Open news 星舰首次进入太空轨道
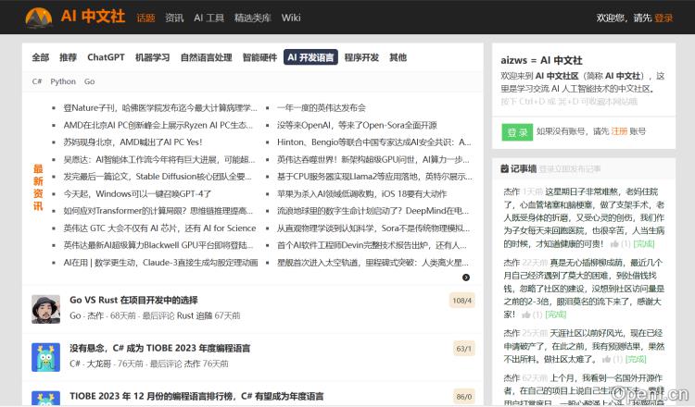 (373, 263)
